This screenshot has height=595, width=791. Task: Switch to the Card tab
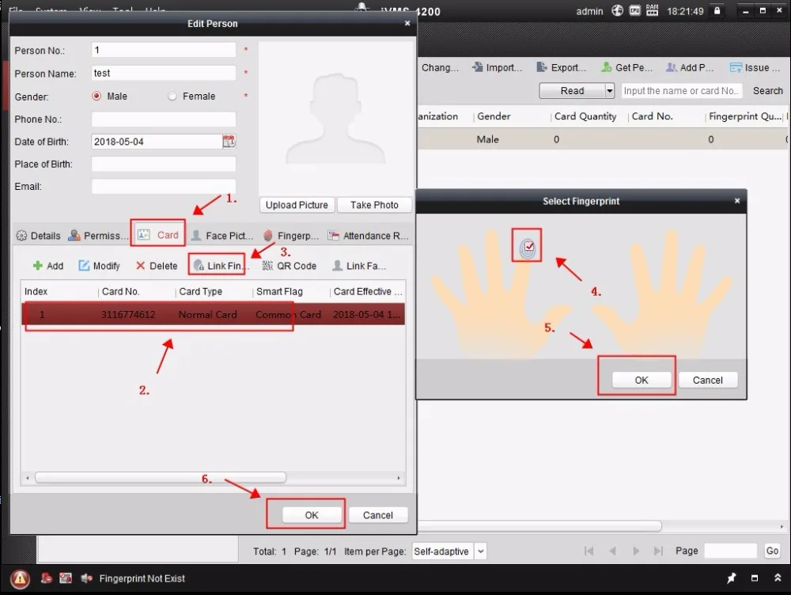coord(158,235)
